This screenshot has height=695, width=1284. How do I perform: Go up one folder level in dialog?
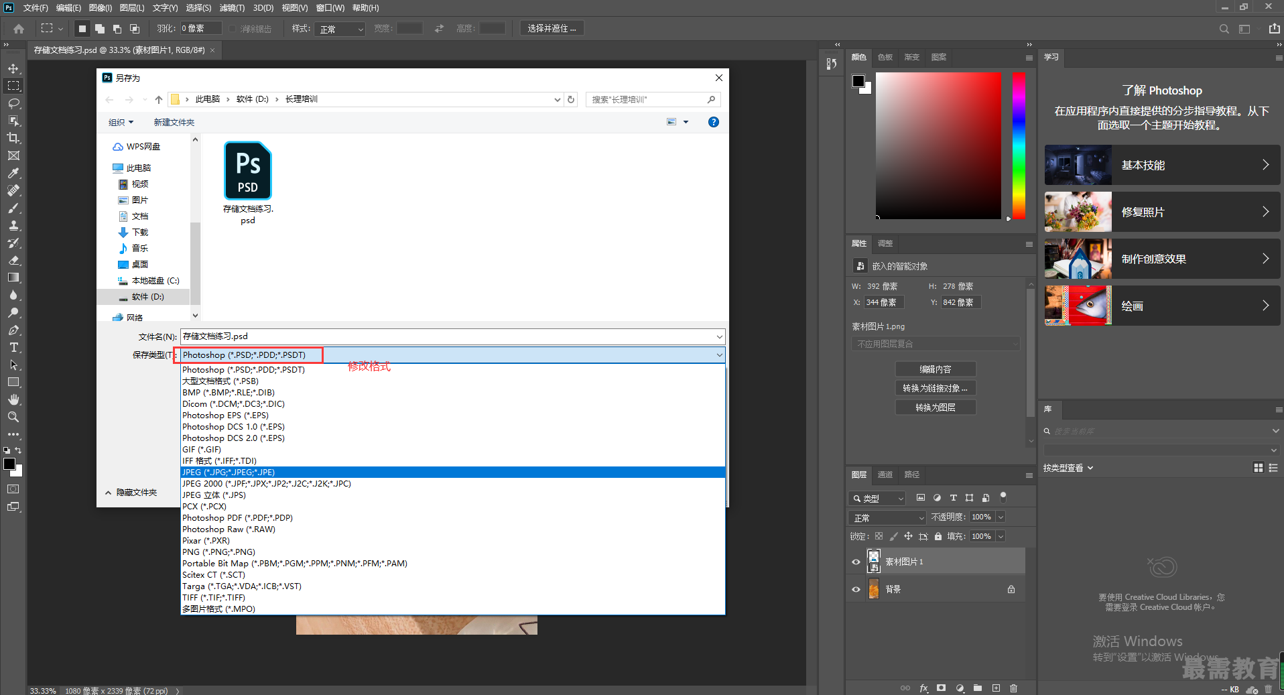coord(159,99)
